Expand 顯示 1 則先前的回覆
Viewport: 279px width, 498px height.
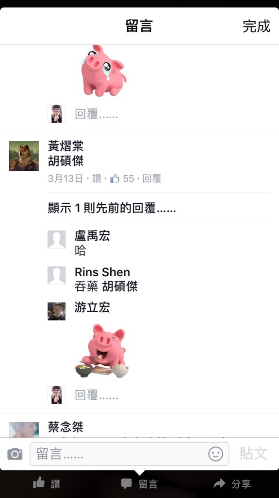pyautogui.click(x=112, y=208)
